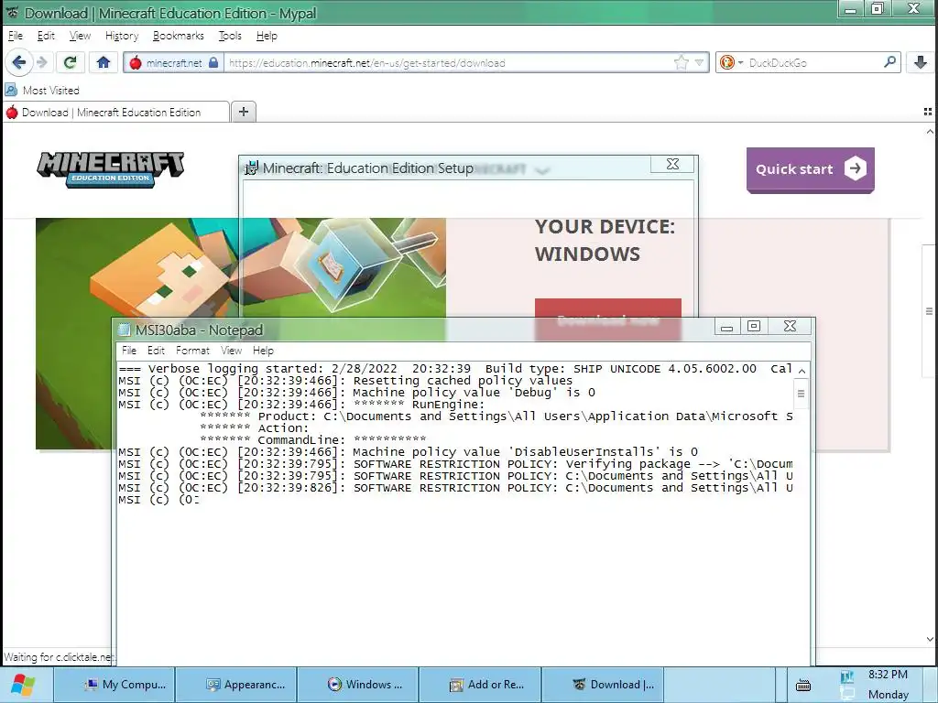Minimize the MSI30aba Notepad window
The width and height of the screenshot is (938, 703).
[x=726, y=327]
